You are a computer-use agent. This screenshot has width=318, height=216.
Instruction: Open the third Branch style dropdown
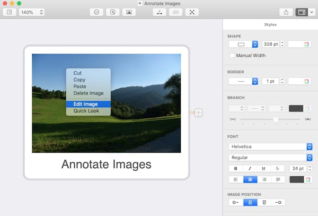click(276, 108)
